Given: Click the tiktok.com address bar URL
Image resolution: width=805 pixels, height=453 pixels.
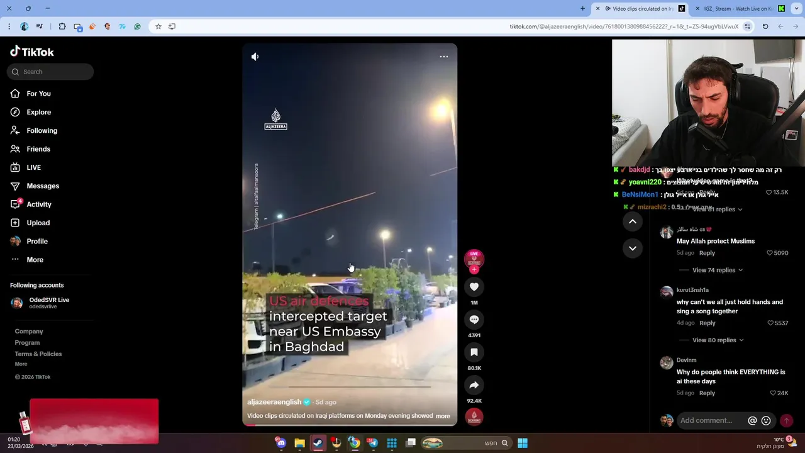Looking at the screenshot, I should point(624,26).
